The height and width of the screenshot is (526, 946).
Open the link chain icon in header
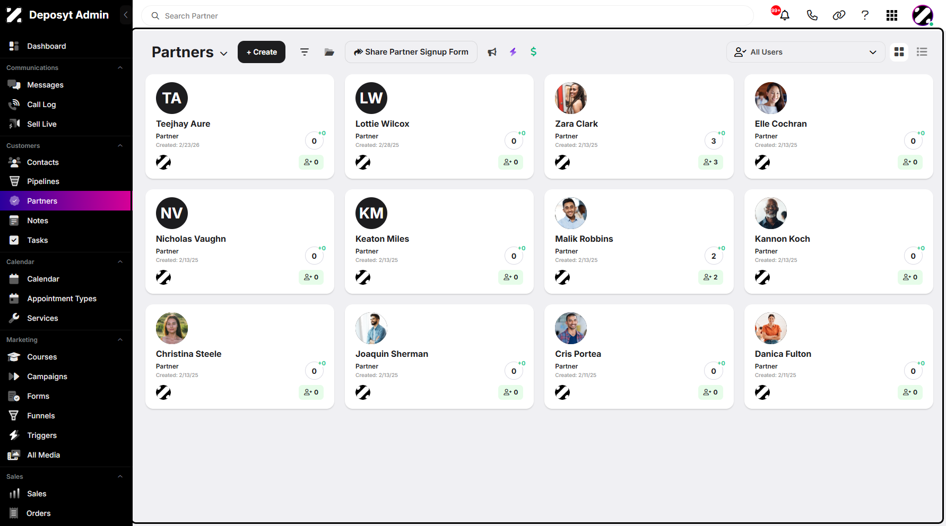tap(839, 15)
